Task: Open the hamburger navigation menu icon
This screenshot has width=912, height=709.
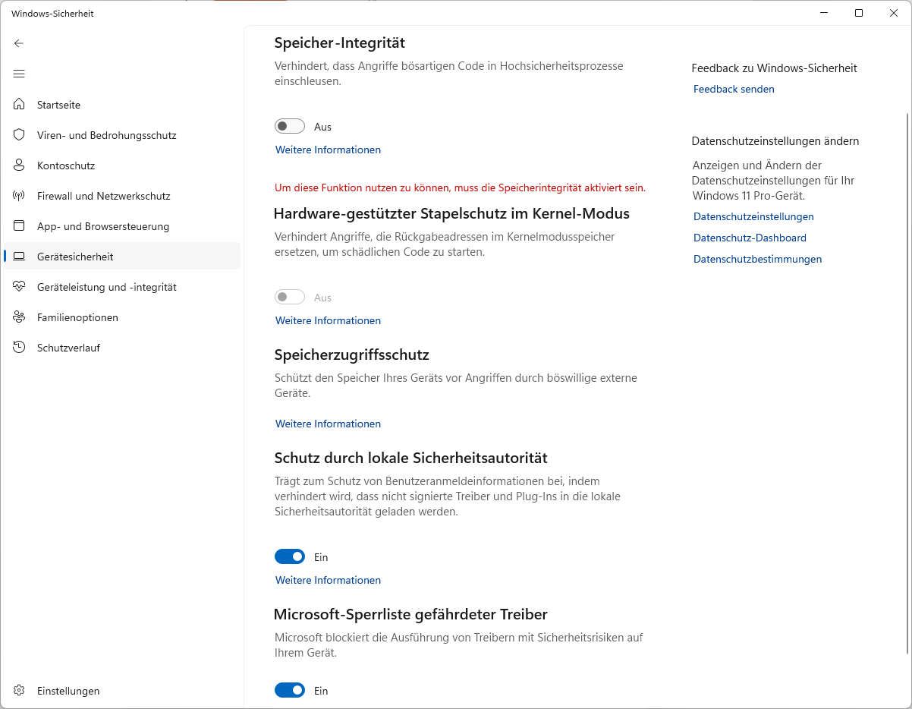Action: point(19,74)
